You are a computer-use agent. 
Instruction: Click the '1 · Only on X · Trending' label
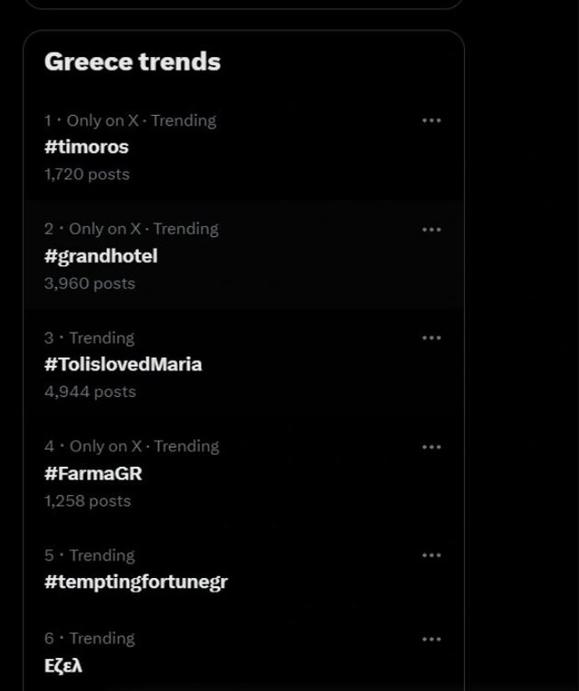tap(130, 120)
